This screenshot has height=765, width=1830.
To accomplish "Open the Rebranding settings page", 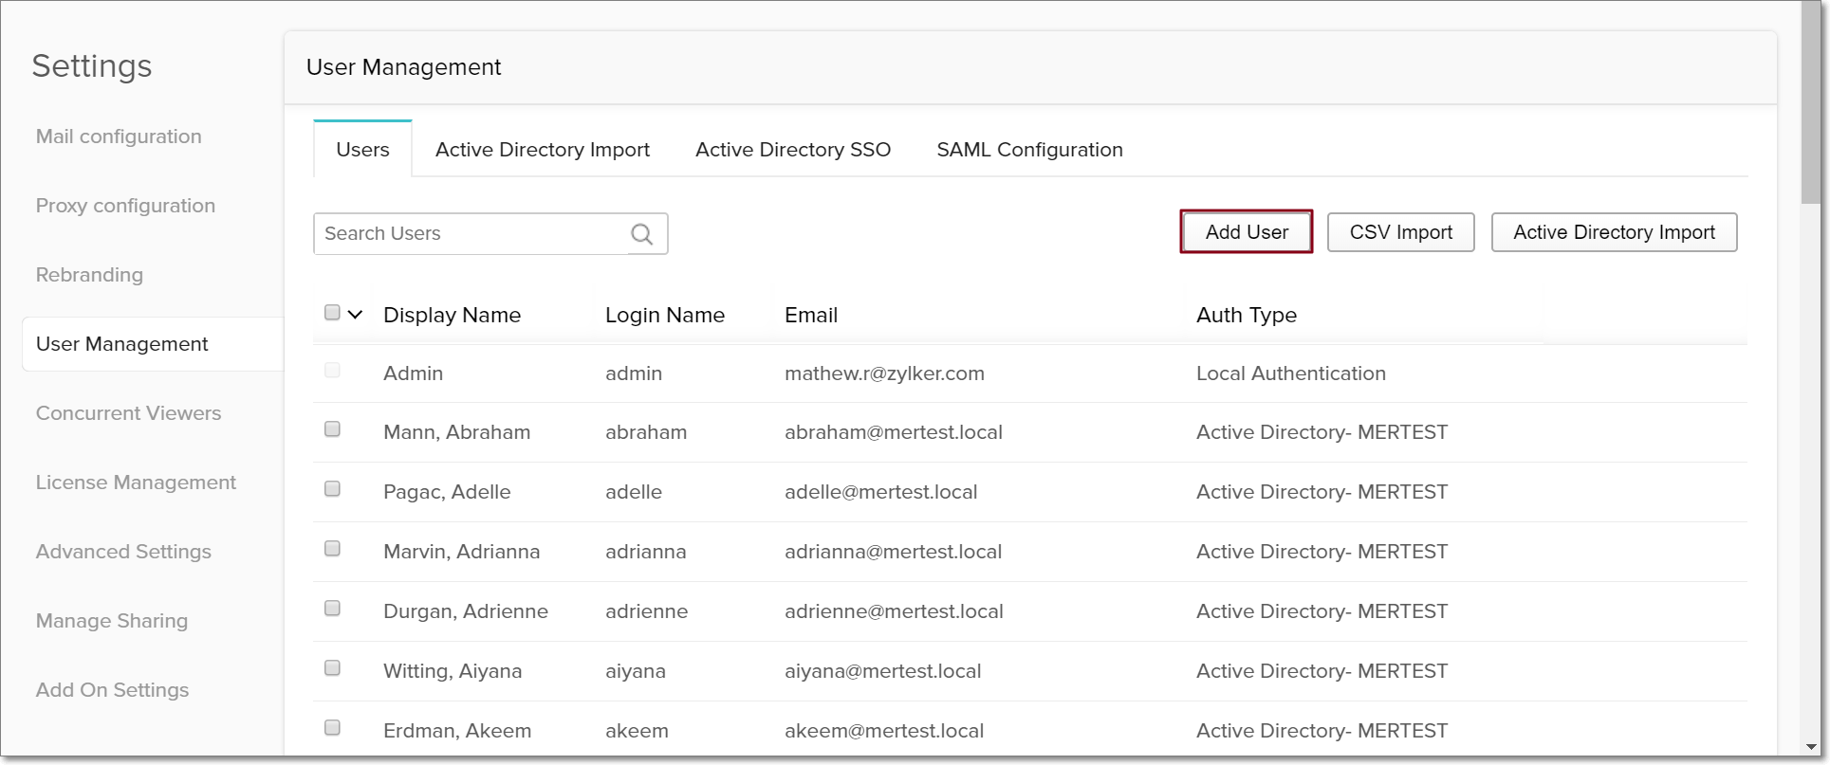I will tap(89, 275).
